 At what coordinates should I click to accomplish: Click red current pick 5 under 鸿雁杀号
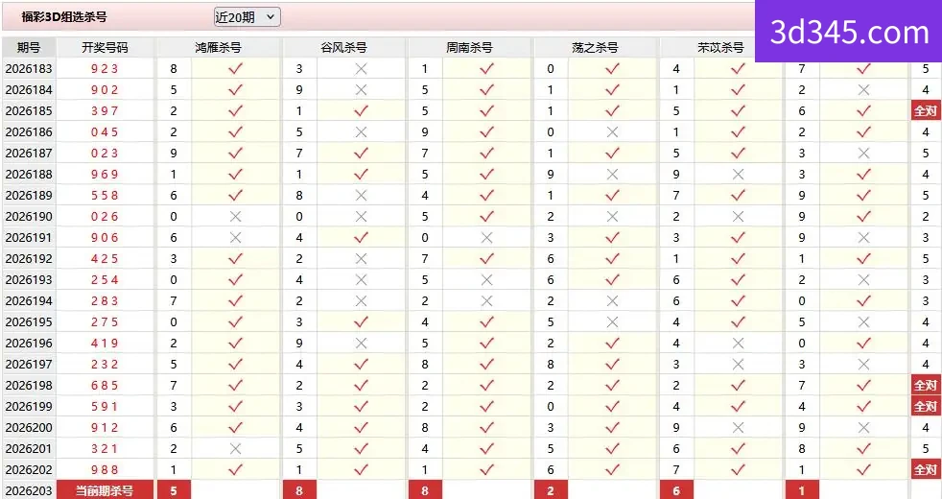[174, 490]
